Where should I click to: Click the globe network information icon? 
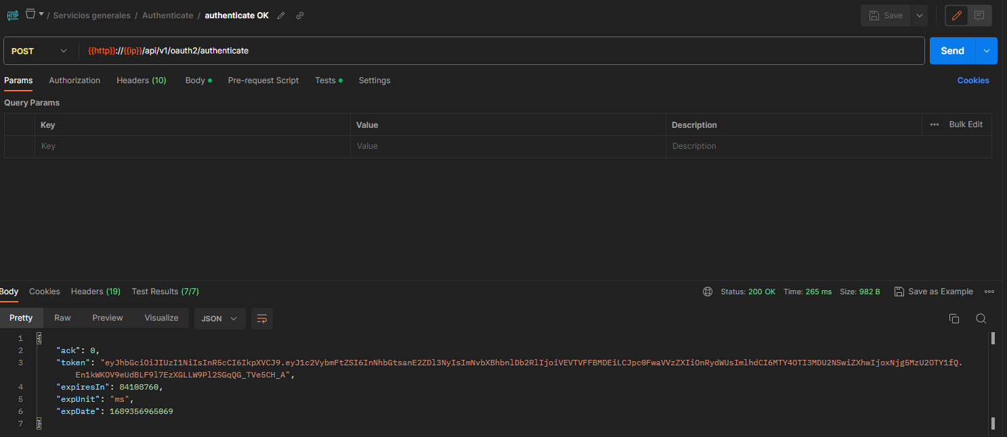708,292
